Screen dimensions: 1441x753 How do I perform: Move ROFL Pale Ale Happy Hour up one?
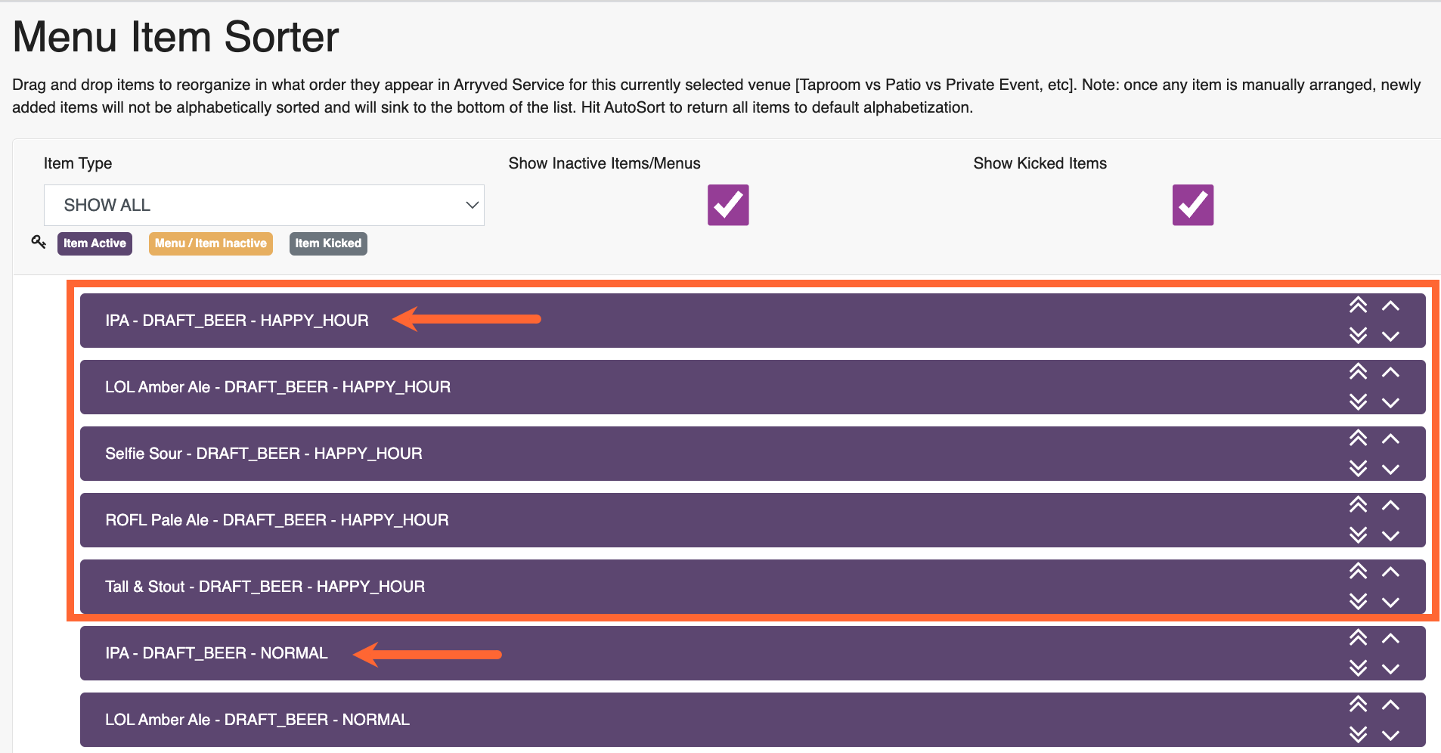pos(1390,505)
